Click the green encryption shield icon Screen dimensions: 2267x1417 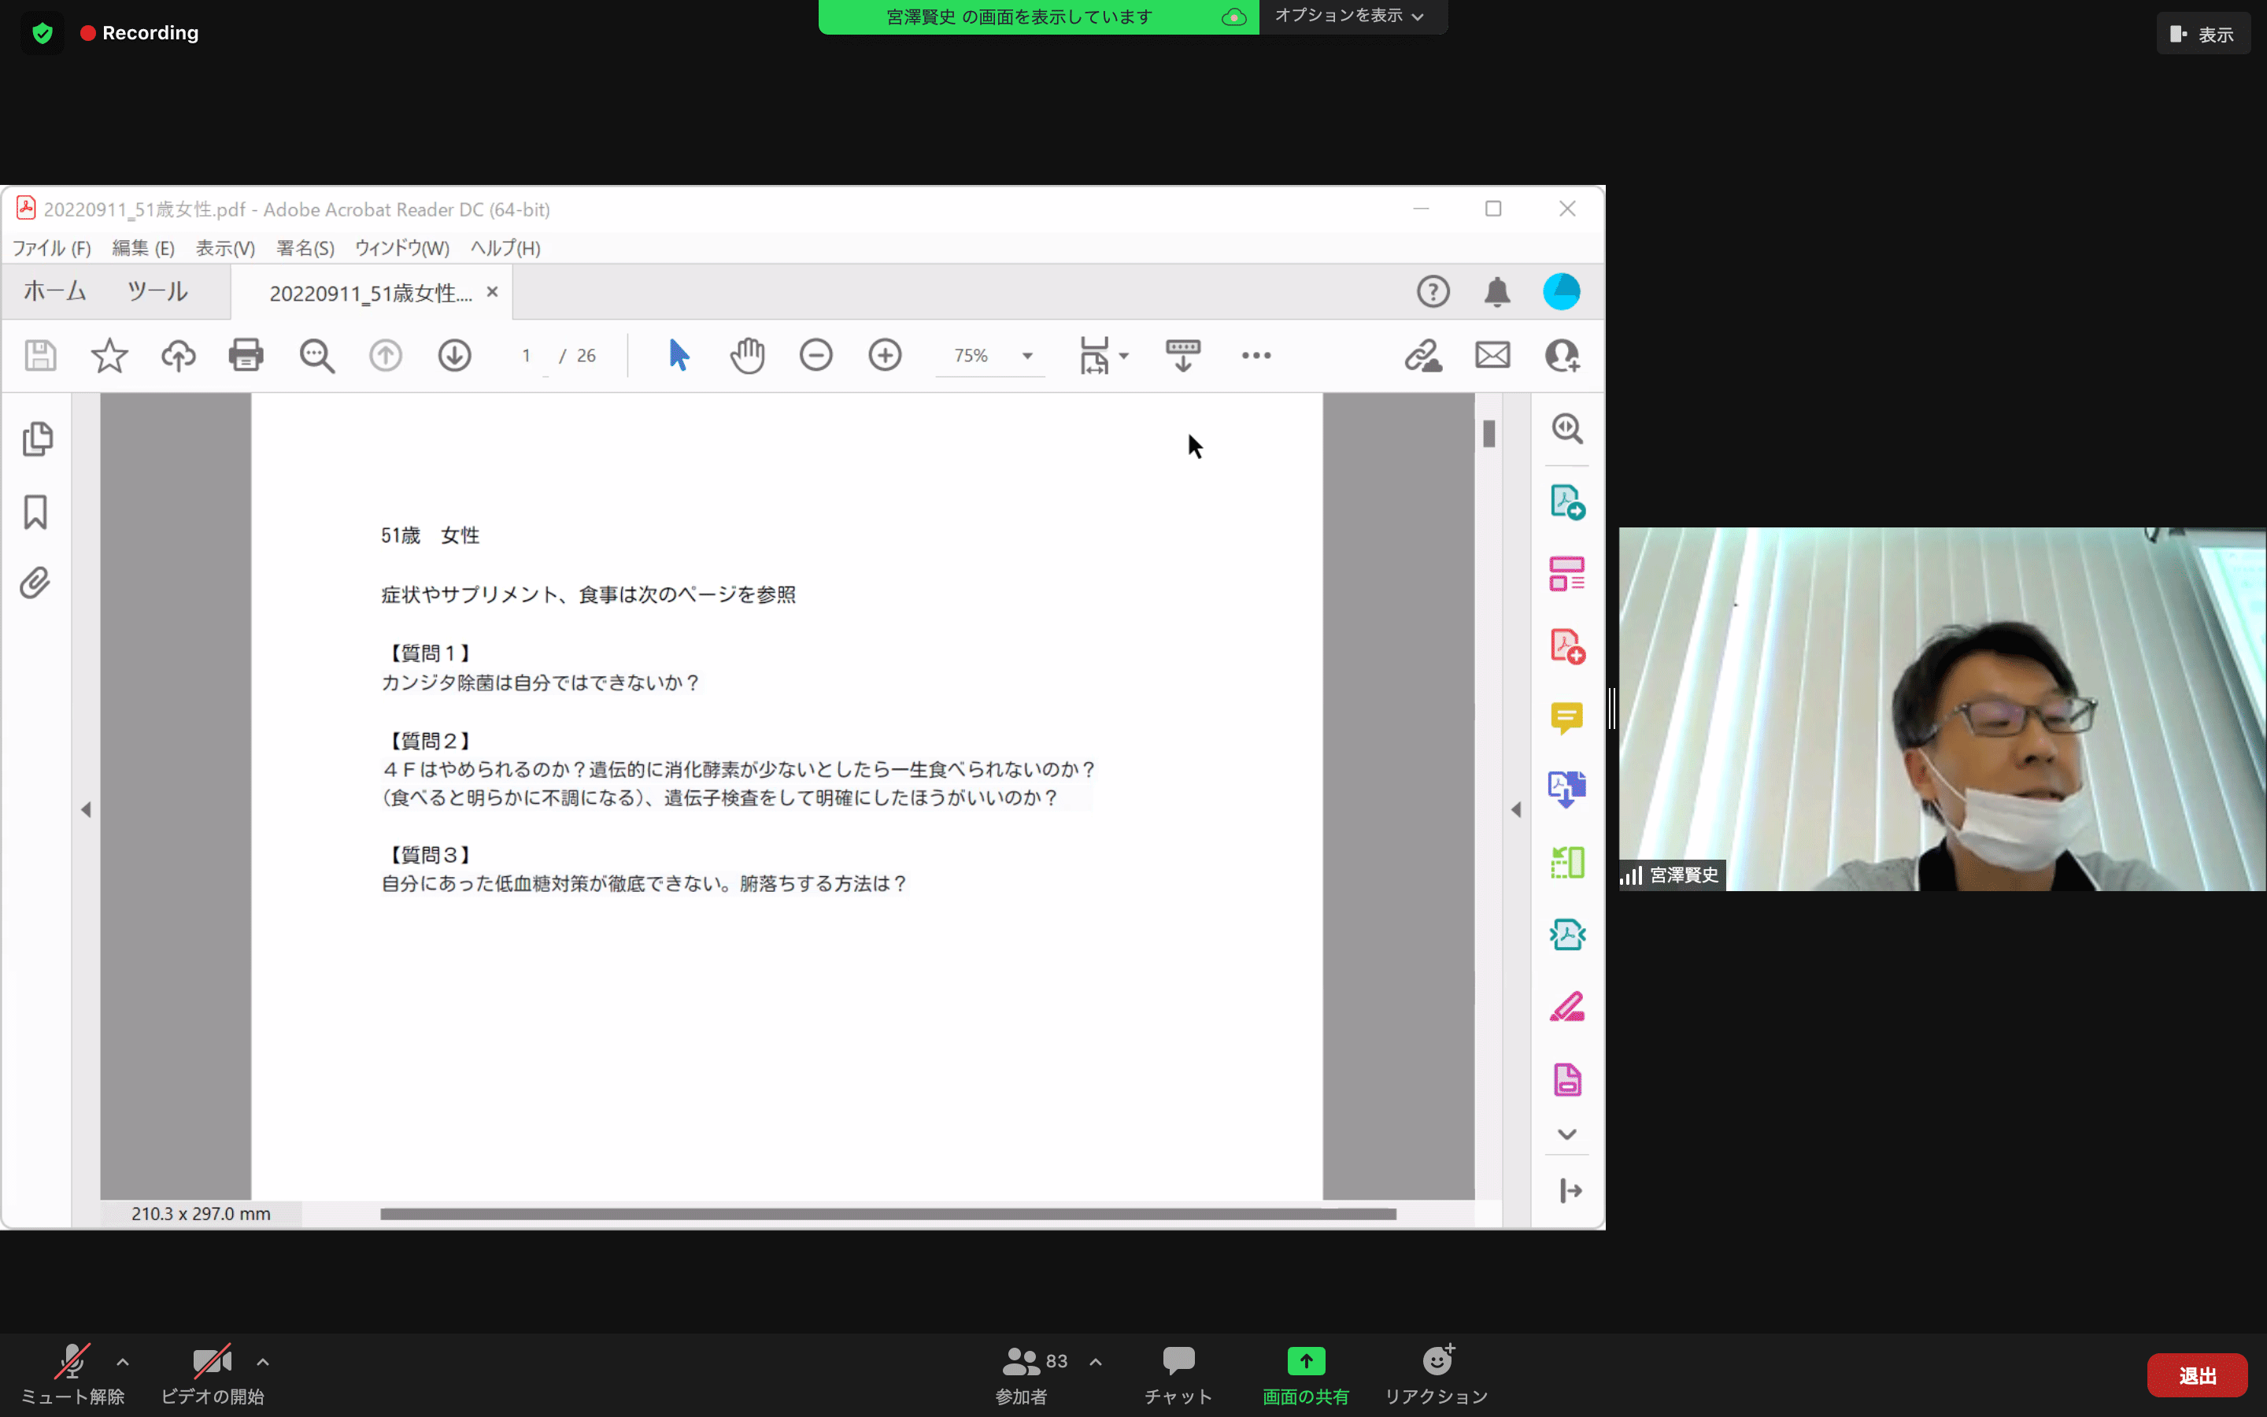point(43,34)
